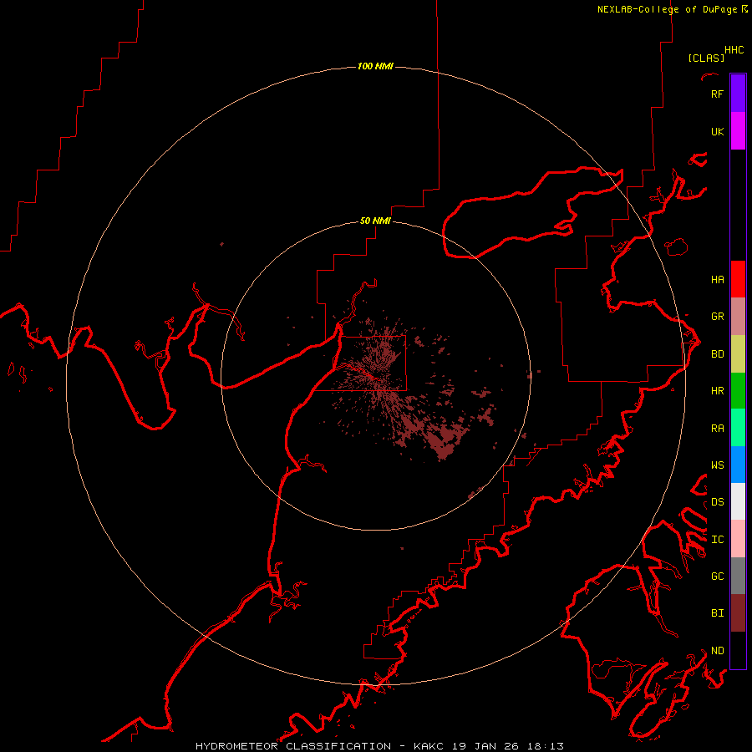752x752 pixels.
Task: Click the ND black legend swatch
Action: tap(738, 650)
